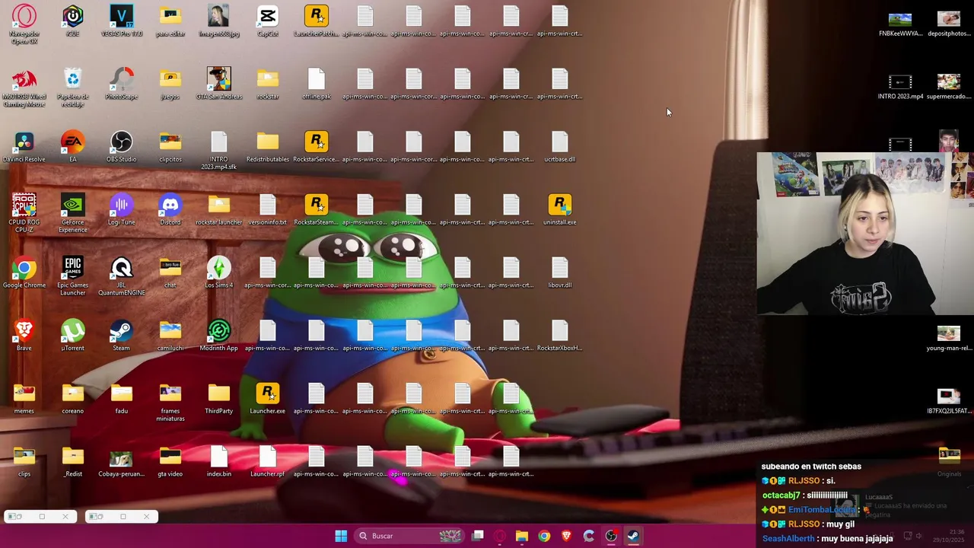Select the ThirdParty folder
The width and height of the screenshot is (974, 548).
pyautogui.click(x=219, y=398)
